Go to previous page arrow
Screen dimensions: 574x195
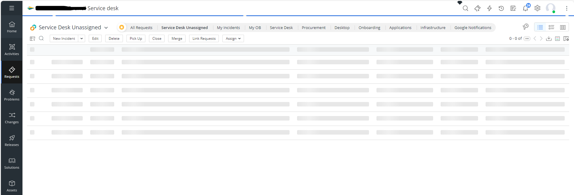point(535,39)
